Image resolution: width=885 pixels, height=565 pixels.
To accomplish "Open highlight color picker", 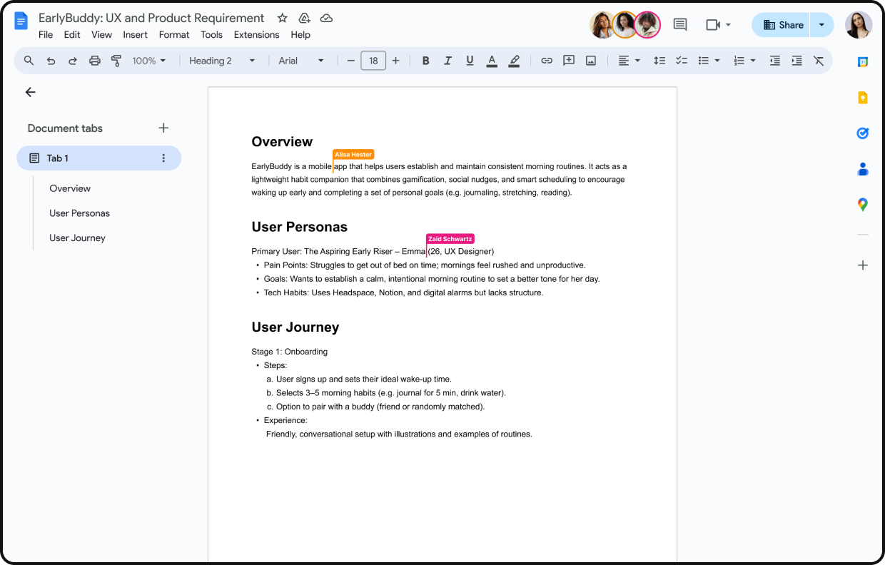I will click(x=514, y=61).
